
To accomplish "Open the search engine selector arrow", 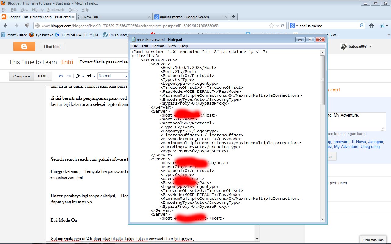I will (x=297, y=26).
